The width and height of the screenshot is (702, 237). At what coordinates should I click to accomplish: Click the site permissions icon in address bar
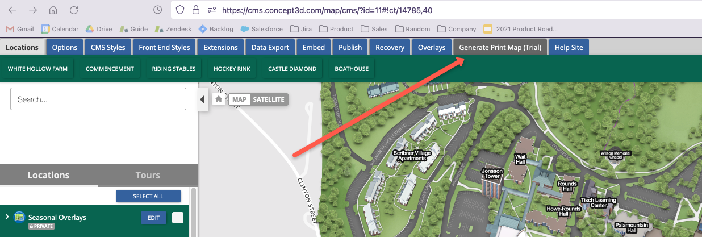click(x=212, y=10)
